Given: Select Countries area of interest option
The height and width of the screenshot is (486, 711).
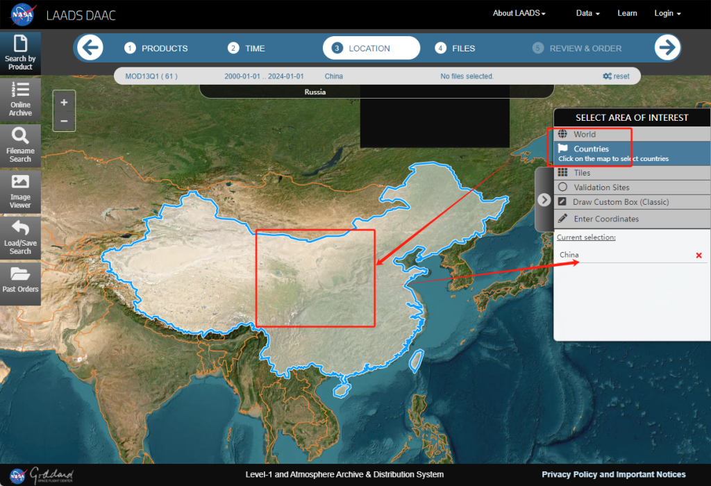Looking at the screenshot, I should point(632,153).
